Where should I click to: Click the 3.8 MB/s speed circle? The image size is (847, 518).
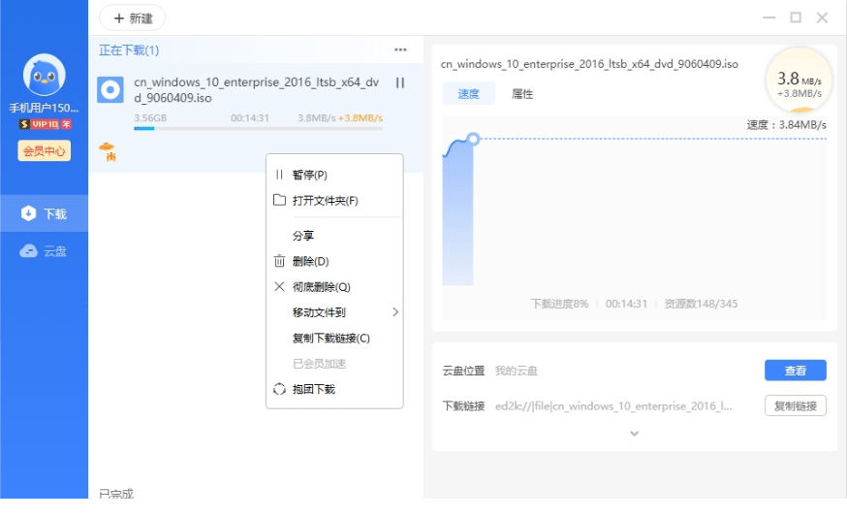point(799,80)
